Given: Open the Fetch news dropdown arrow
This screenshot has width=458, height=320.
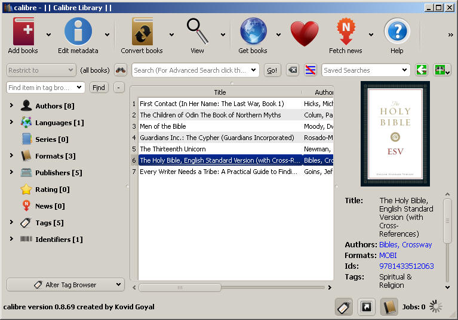Looking at the screenshot, I should pos(371,35).
